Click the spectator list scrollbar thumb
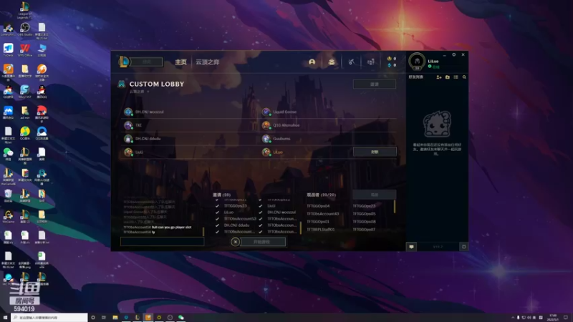The image size is (573, 322). [x=395, y=206]
